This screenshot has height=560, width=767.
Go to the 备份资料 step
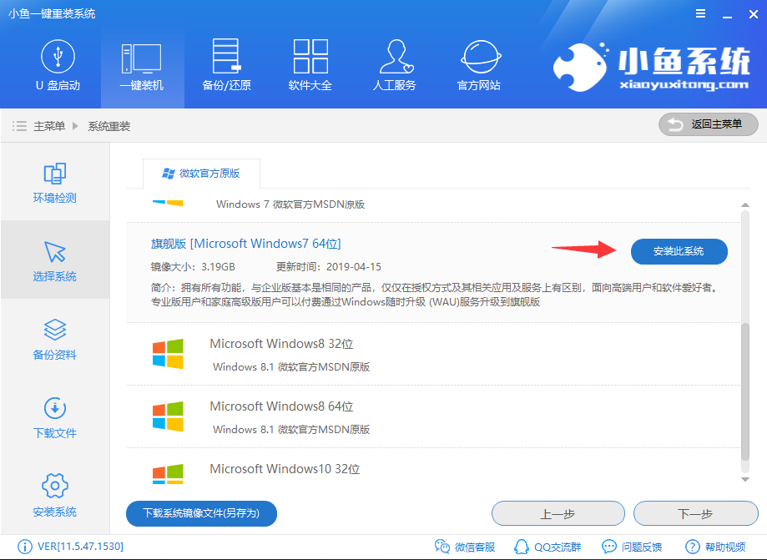pyautogui.click(x=55, y=340)
